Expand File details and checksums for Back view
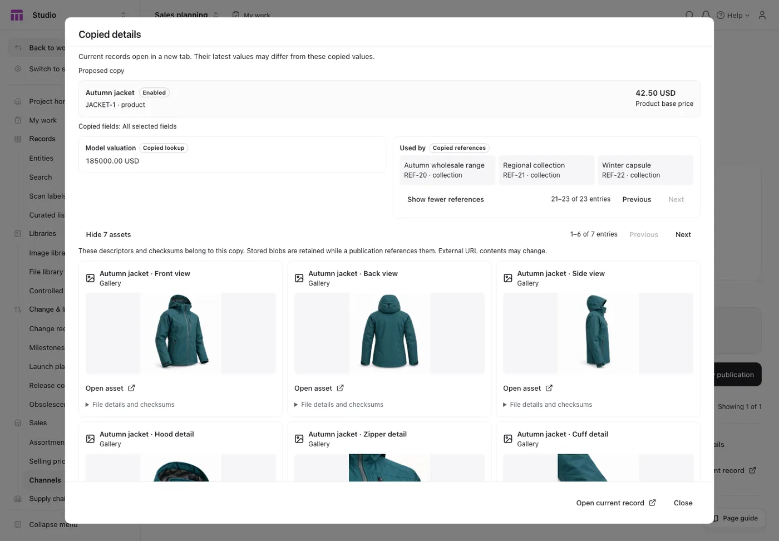Screen dimensions: 779x541 coord(339,405)
